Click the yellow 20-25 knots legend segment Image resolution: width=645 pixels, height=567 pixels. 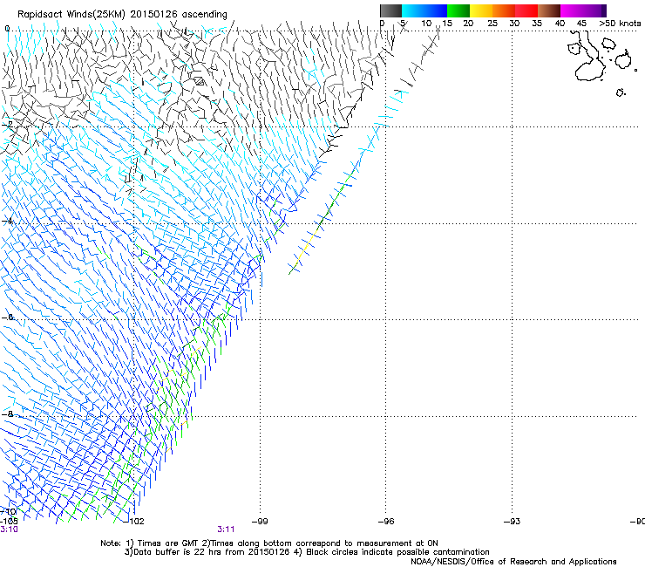coord(481,10)
